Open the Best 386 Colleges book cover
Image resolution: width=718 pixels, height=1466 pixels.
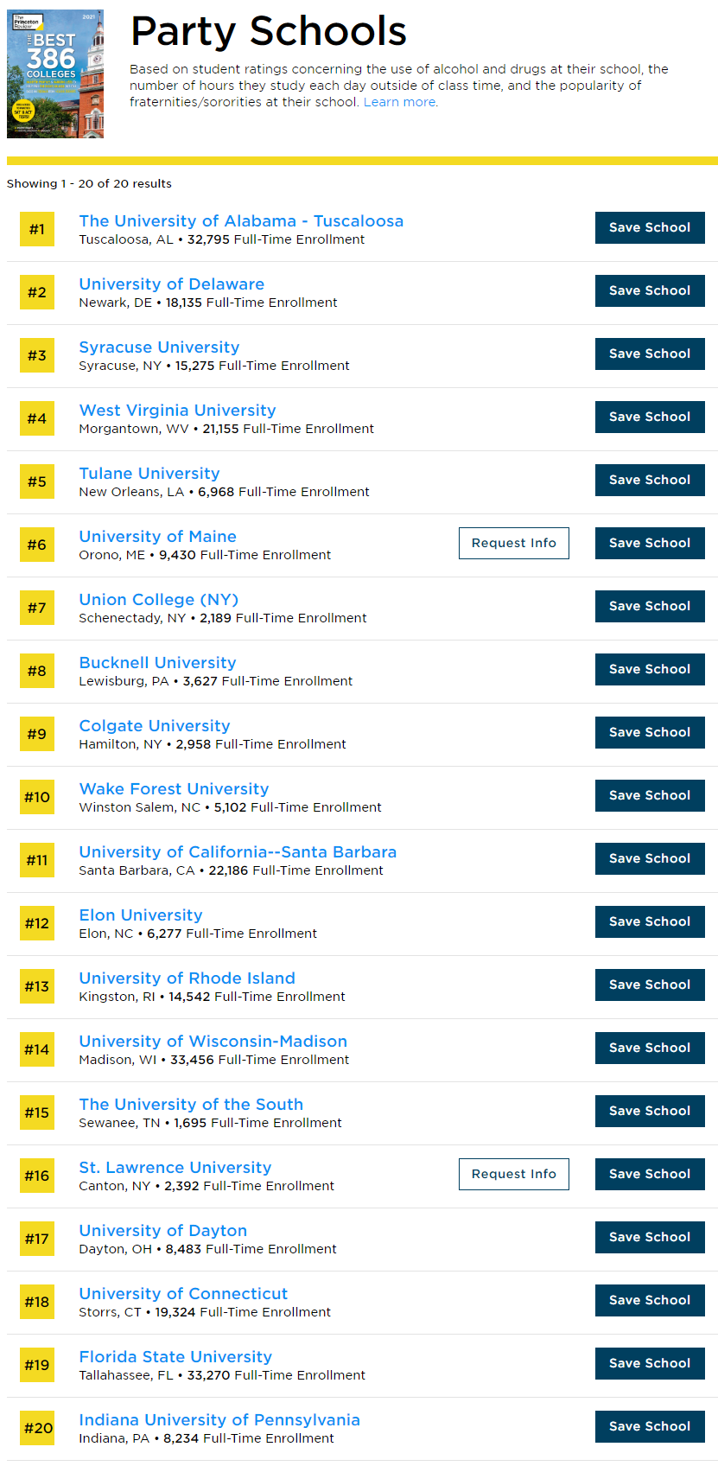(55, 74)
